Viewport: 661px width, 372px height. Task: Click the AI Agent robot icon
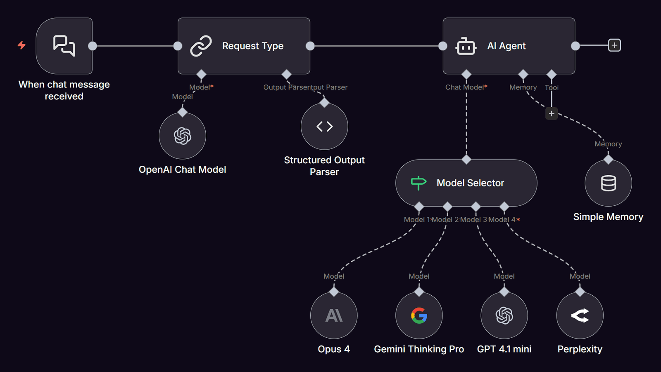click(x=466, y=46)
